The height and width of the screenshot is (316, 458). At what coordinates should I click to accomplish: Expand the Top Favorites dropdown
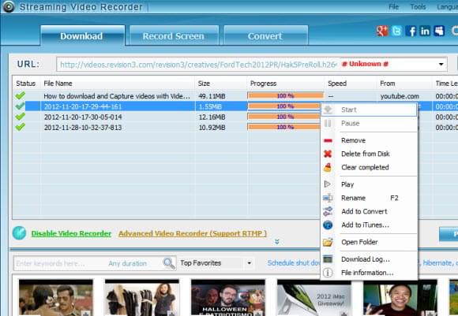(250, 263)
